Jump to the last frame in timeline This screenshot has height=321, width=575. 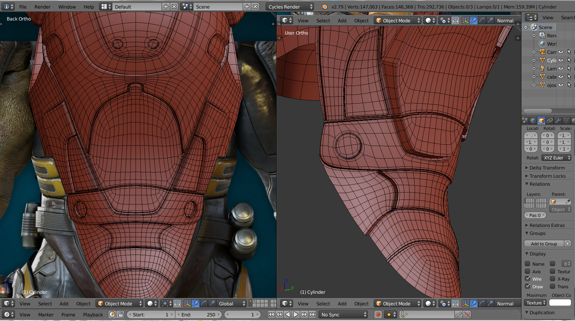pos(312,314)
